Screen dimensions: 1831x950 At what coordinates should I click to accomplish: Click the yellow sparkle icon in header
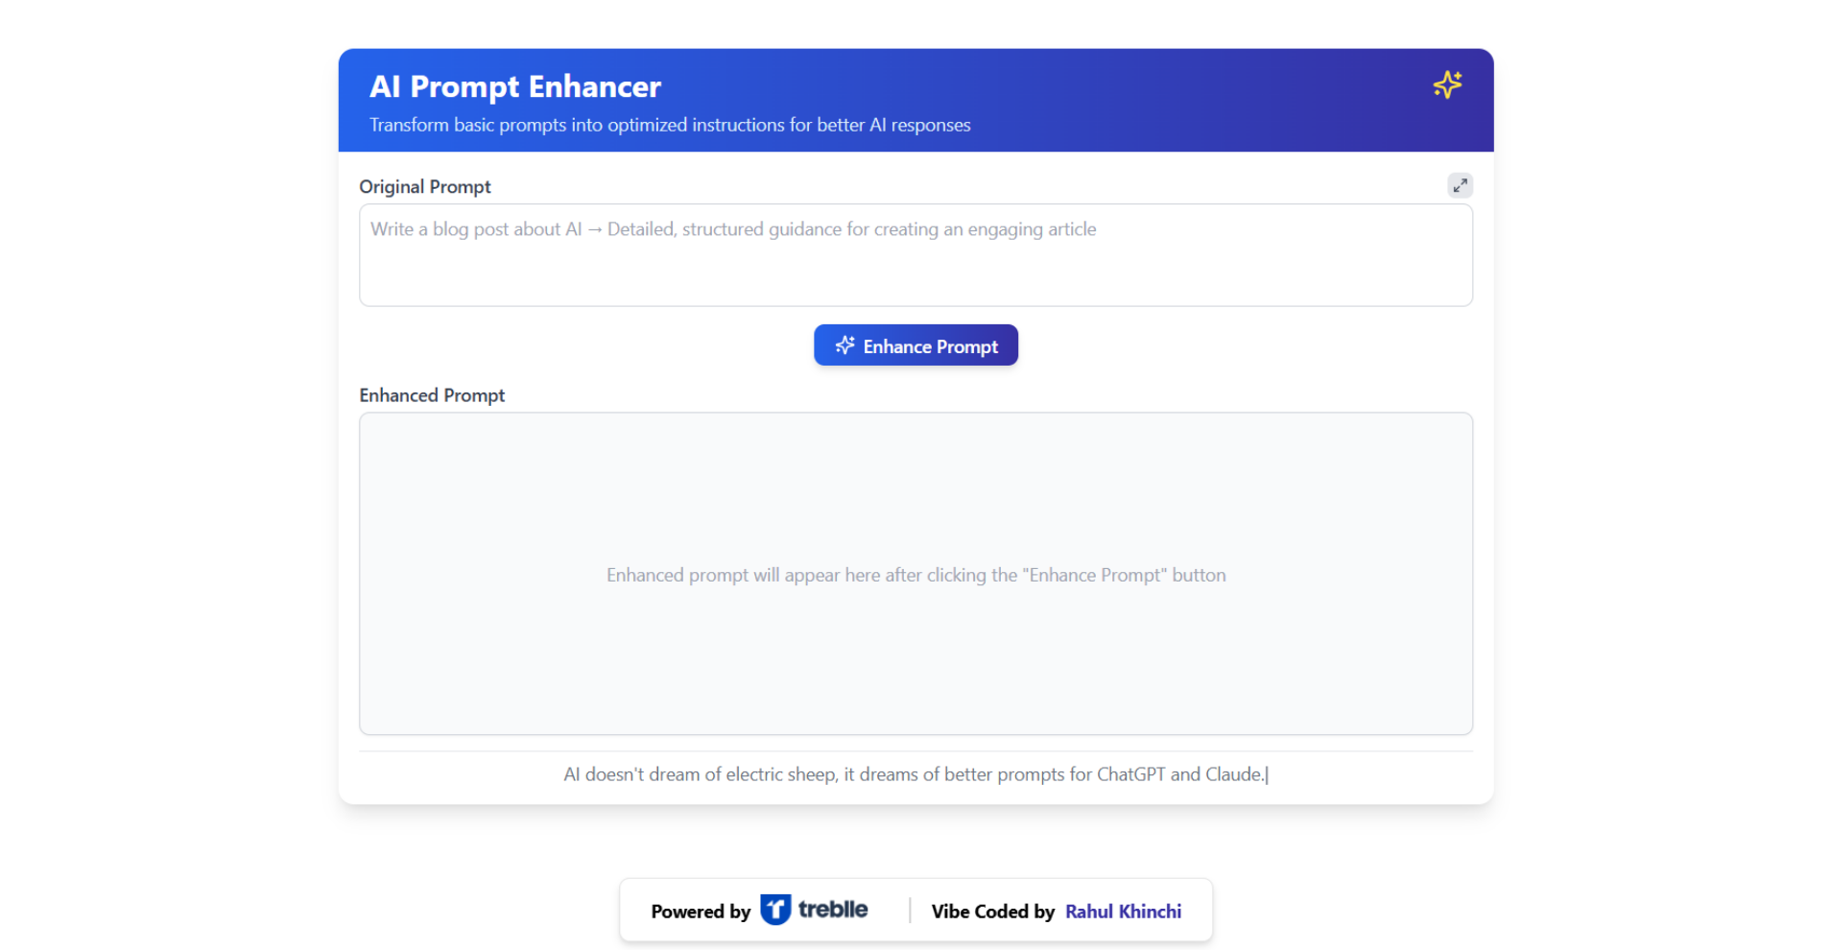1446,85
